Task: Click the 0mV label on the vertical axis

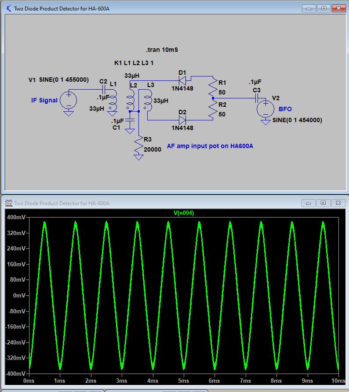Action: pos(19,295)
